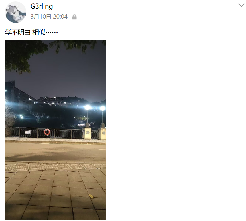Click the yellow leaf on the pavement
The image size is (246, 221).
(91, 196)
